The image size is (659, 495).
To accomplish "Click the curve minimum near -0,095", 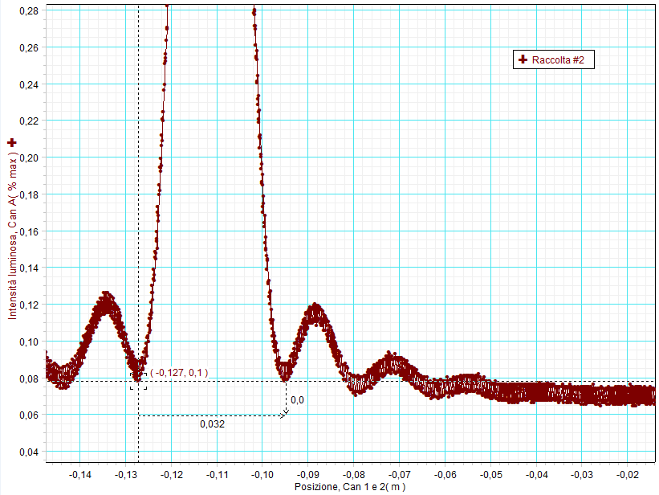I will pyautogui.click(x=285, y=373).
